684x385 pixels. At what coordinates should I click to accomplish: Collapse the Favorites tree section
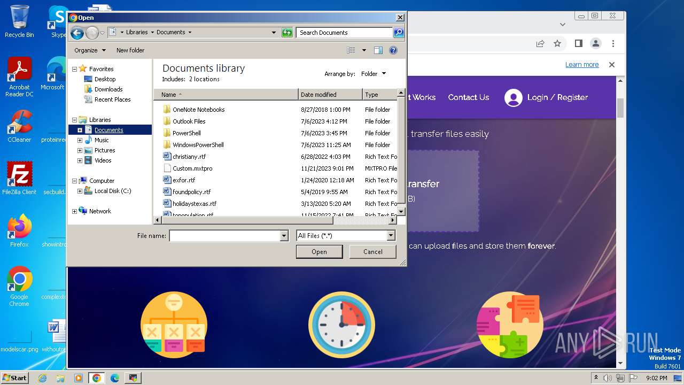point(74,69)
